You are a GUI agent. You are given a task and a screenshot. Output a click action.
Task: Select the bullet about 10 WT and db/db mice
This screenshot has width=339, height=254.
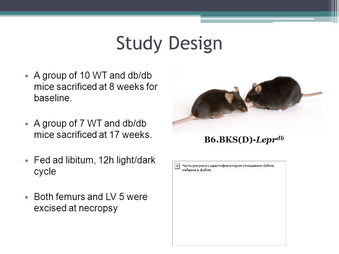(96, 87)
